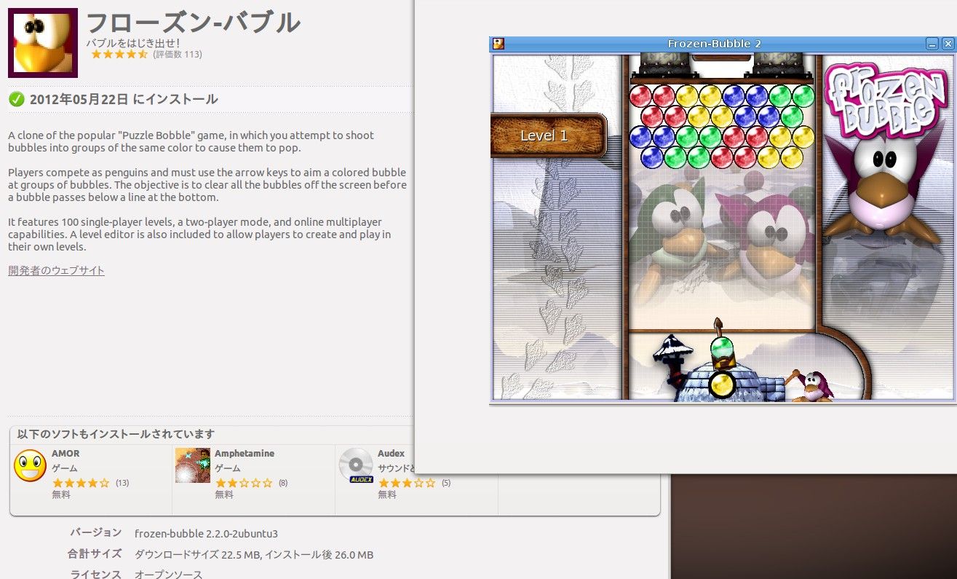Open the AMOR app entry title
The height and width of the screenshot is (579, 957).
65,453
